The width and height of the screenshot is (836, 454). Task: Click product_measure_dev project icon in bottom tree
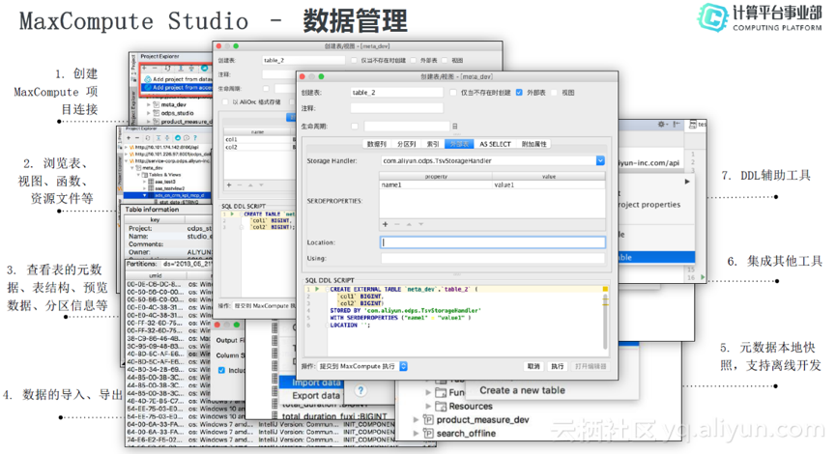coord(427,420)
